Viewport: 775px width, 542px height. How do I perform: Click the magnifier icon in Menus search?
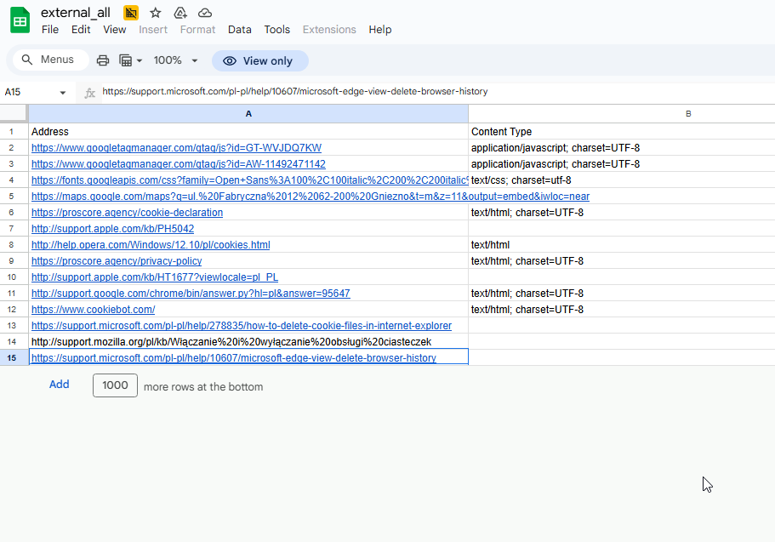click(27, 60)
